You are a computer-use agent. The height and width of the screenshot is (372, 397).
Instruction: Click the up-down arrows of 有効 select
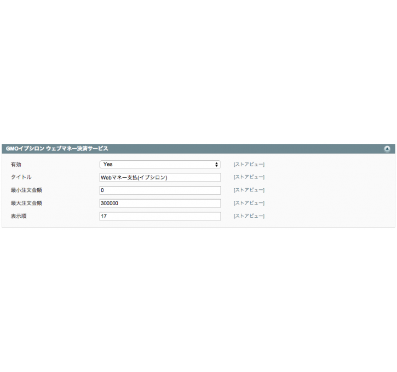point(216,164)
